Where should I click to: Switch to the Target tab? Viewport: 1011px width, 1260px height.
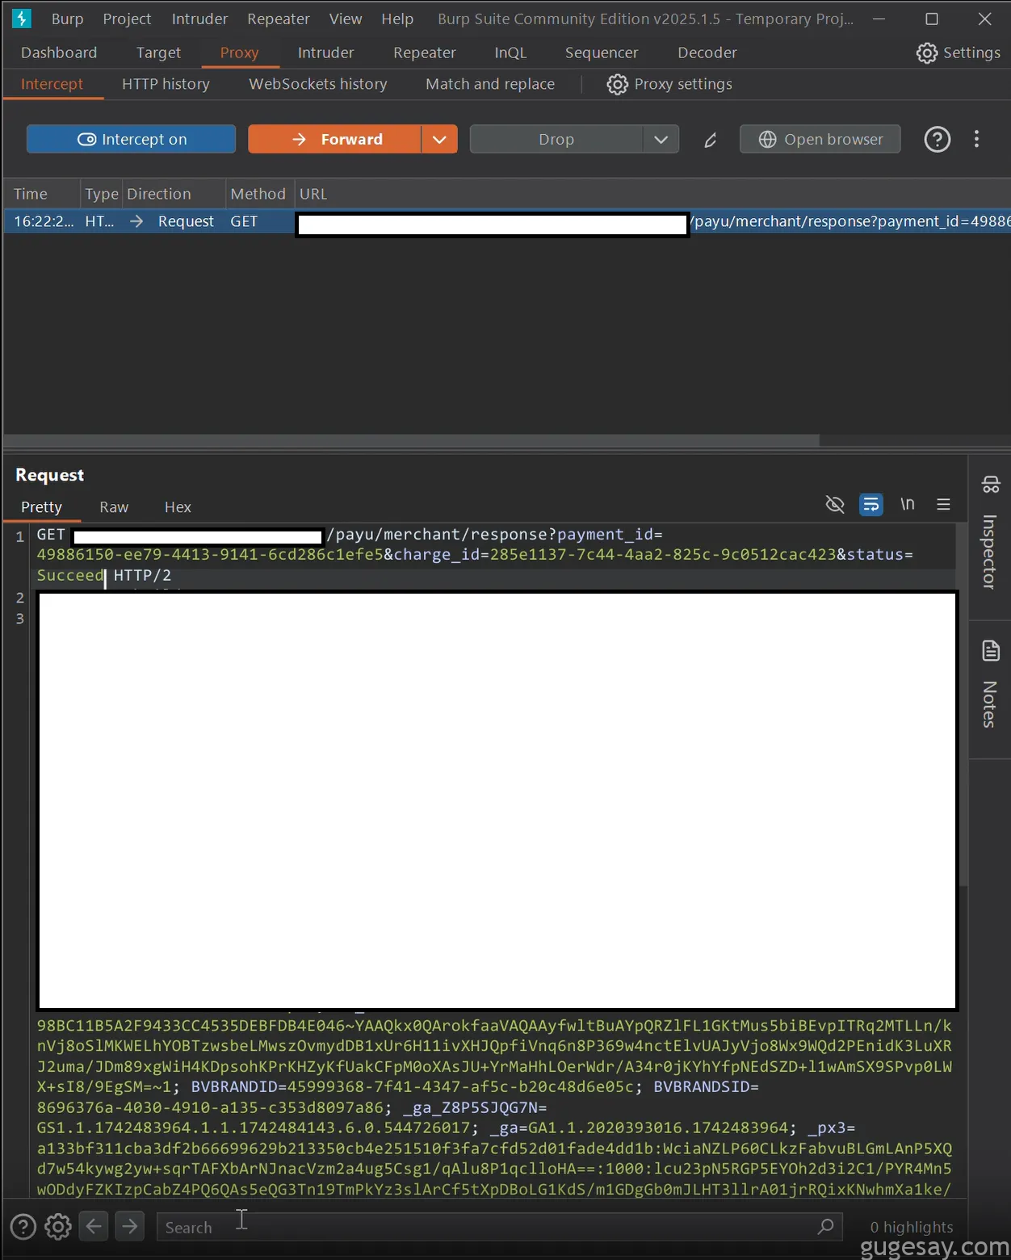click(158, 52)
